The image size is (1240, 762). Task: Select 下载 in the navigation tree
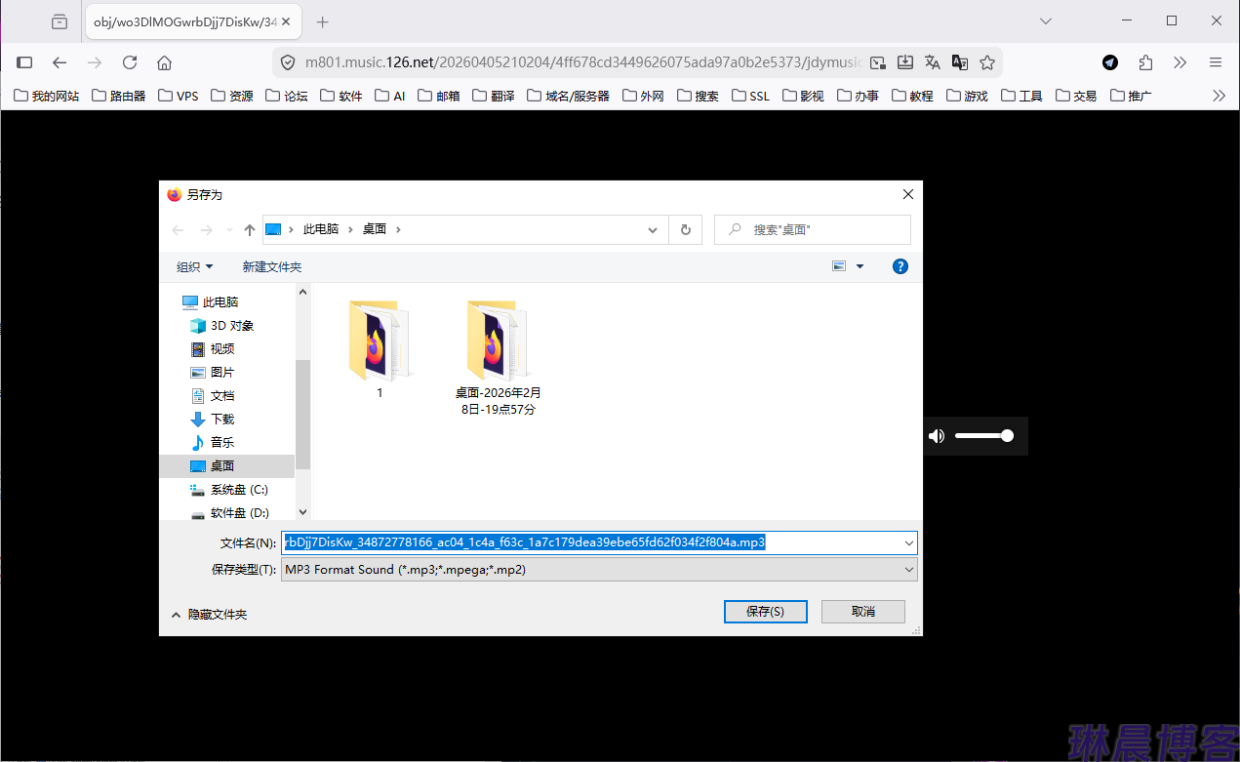[221, 419]
